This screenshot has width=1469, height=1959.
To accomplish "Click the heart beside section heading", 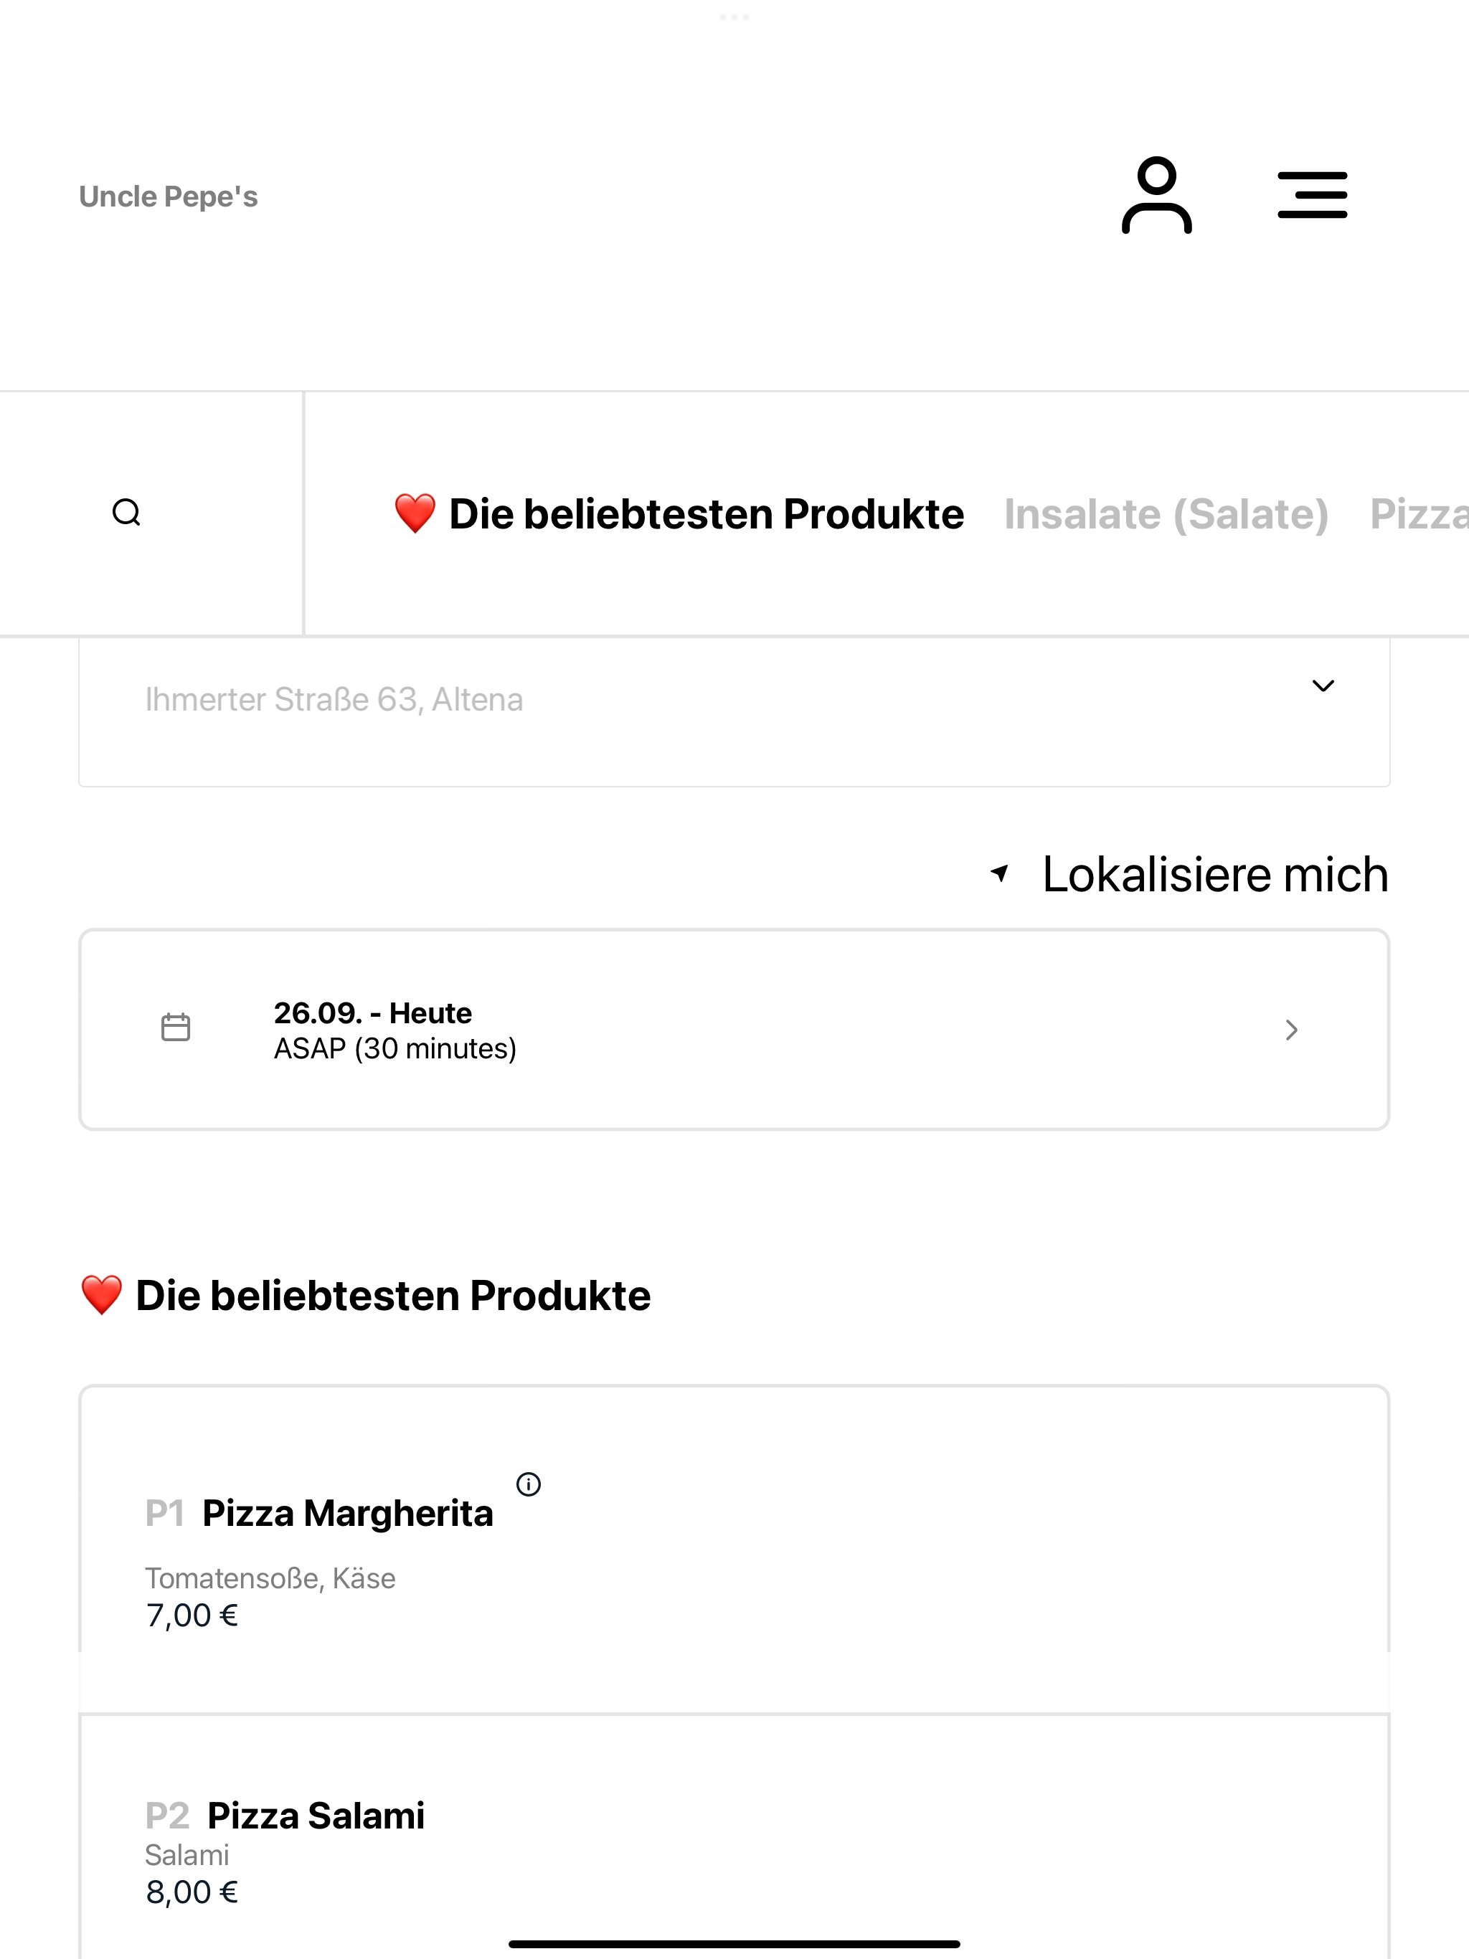I will pos(101,1296).
